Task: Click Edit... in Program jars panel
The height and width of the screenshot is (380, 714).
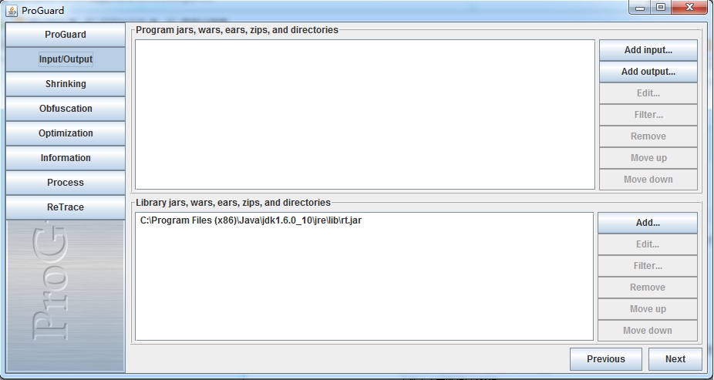Action: click(648, 93)
